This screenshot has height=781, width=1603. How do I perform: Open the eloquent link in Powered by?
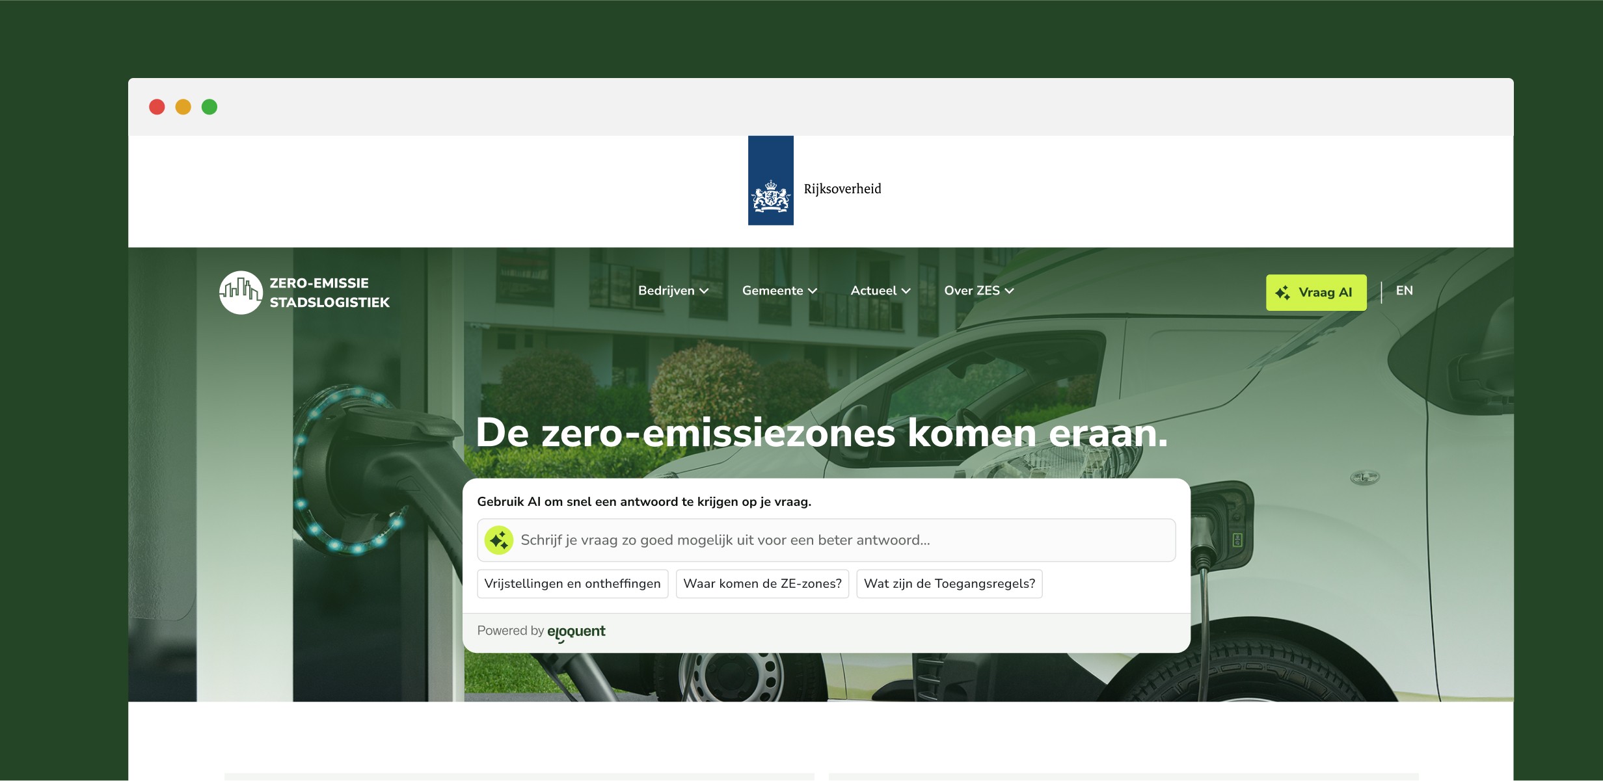[x=576, y=632]
